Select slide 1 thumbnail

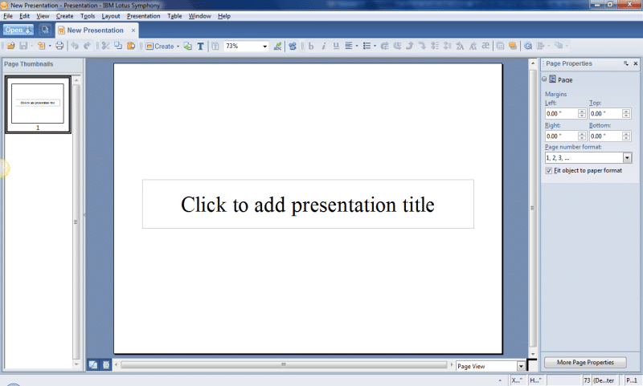coord(38,104)
